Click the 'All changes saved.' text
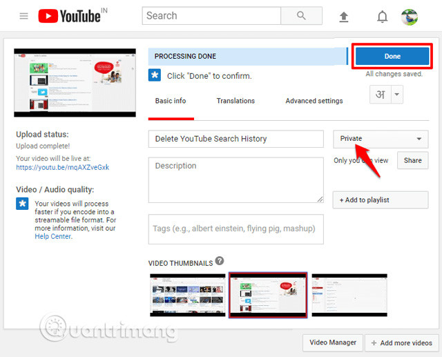The image size is (442, 357). pos(394,74)
